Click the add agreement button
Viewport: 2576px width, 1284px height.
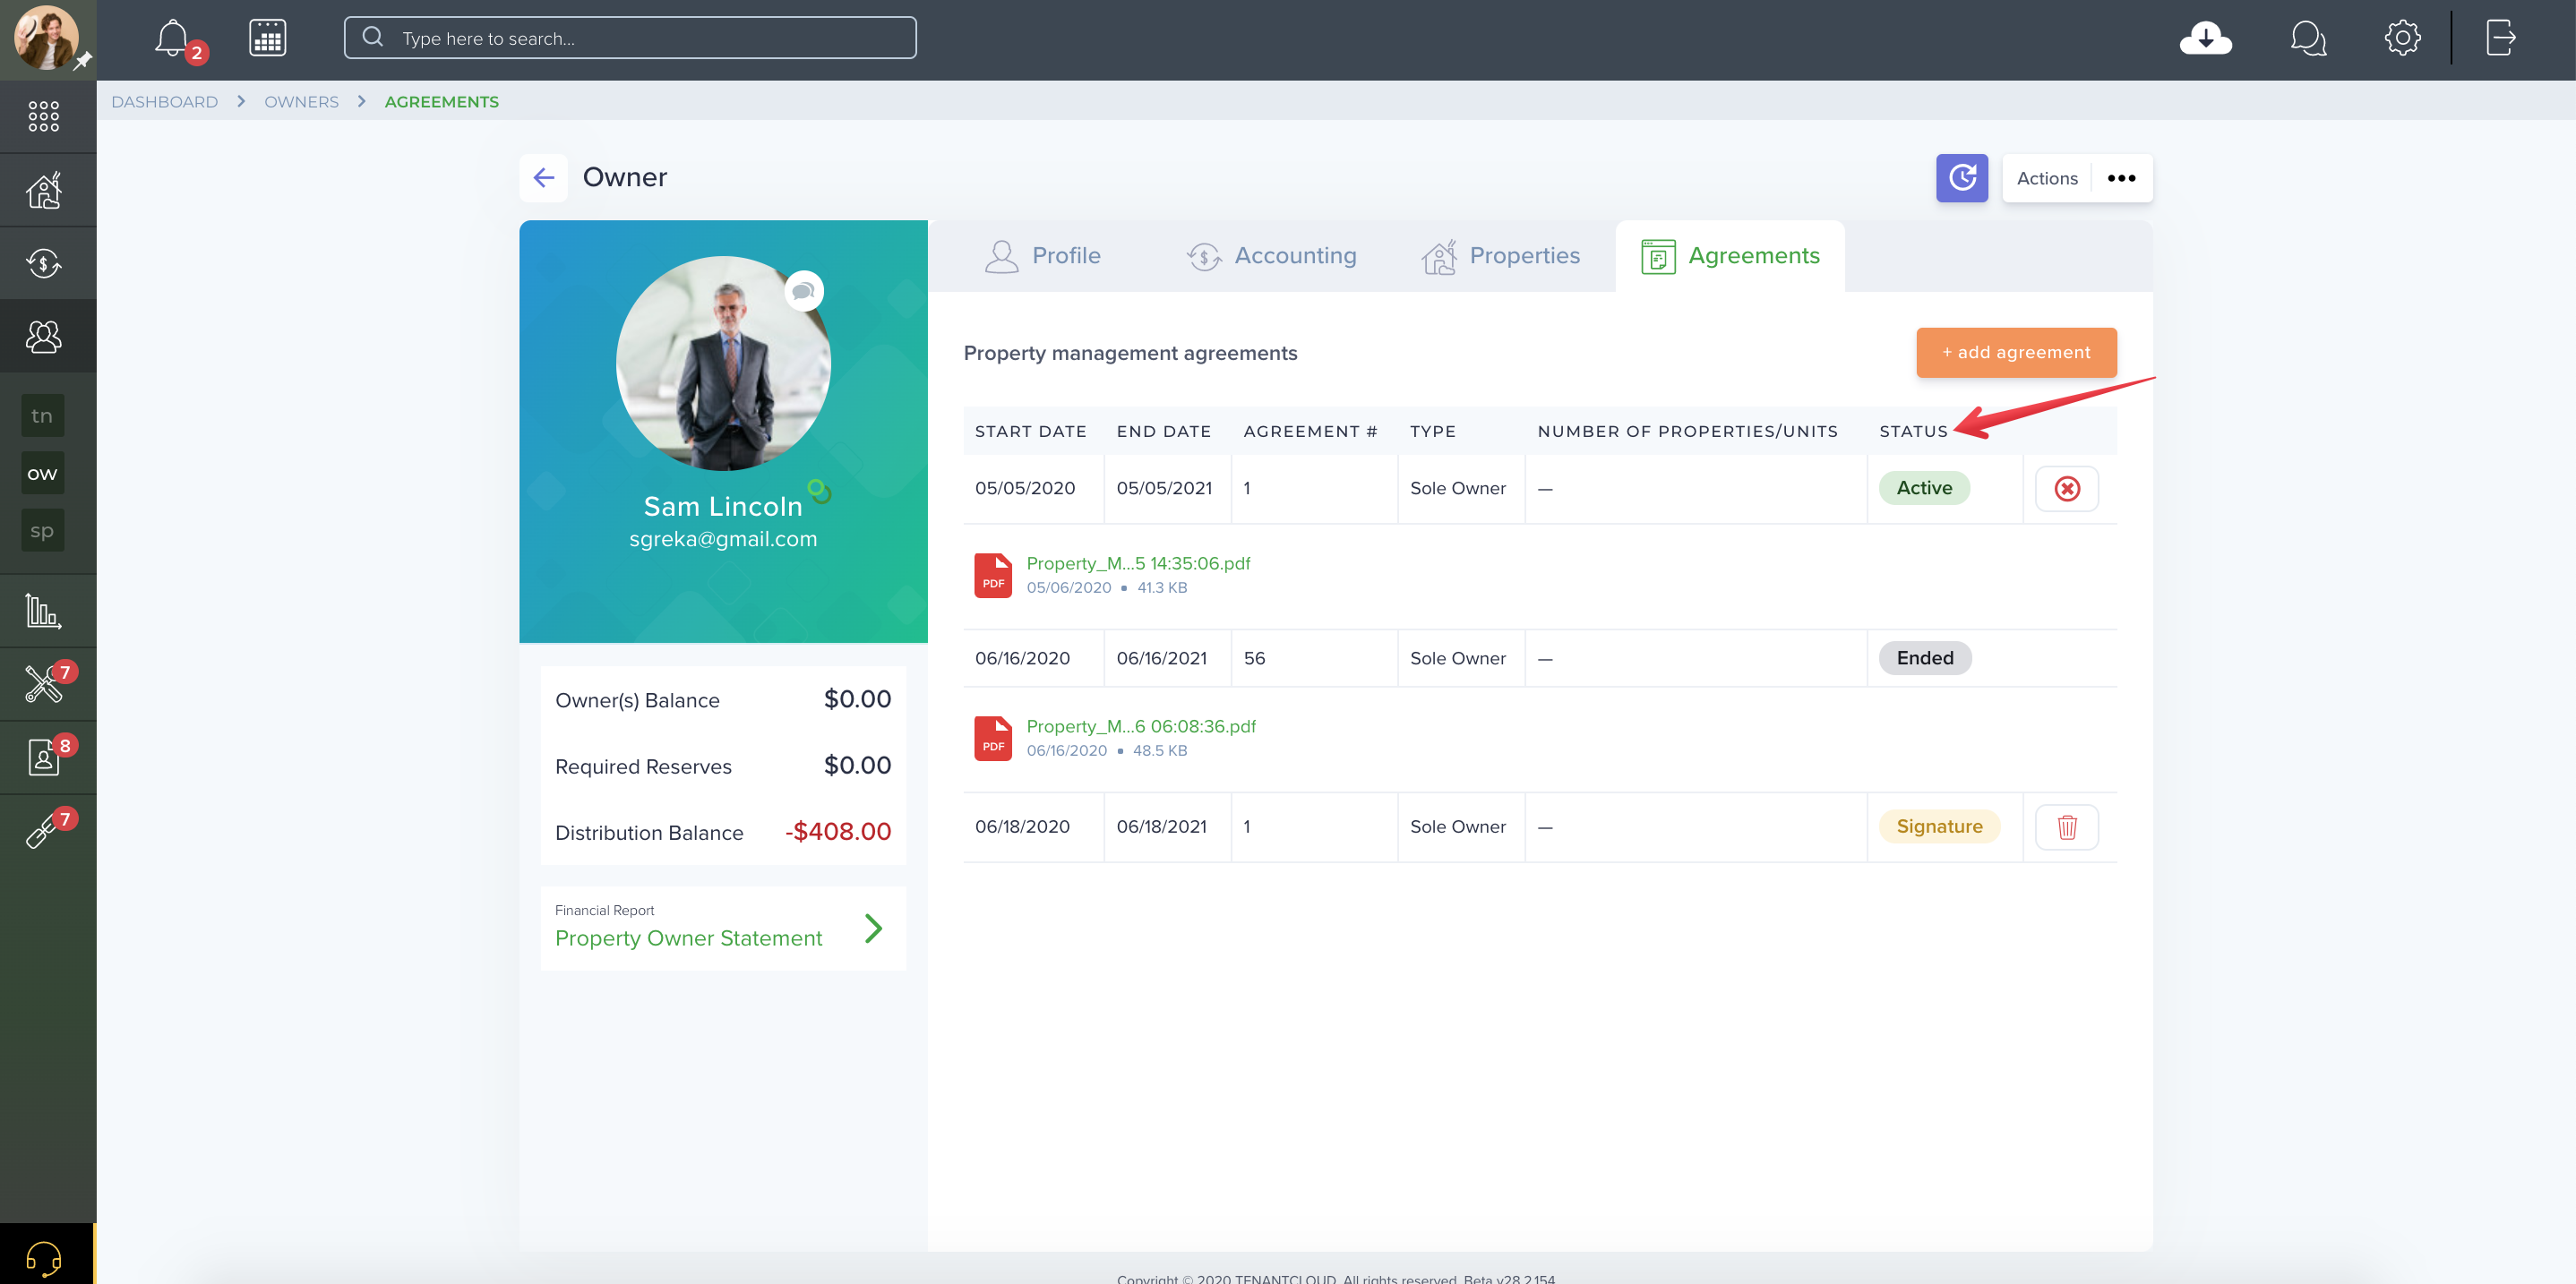click(x=2016, y=352)
